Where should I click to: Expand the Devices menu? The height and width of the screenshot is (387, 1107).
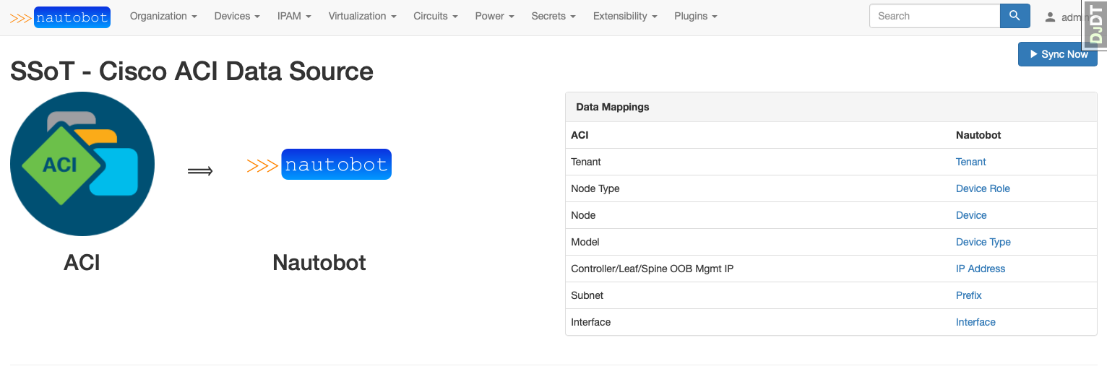pyautogui.click(x=237, y=16)
